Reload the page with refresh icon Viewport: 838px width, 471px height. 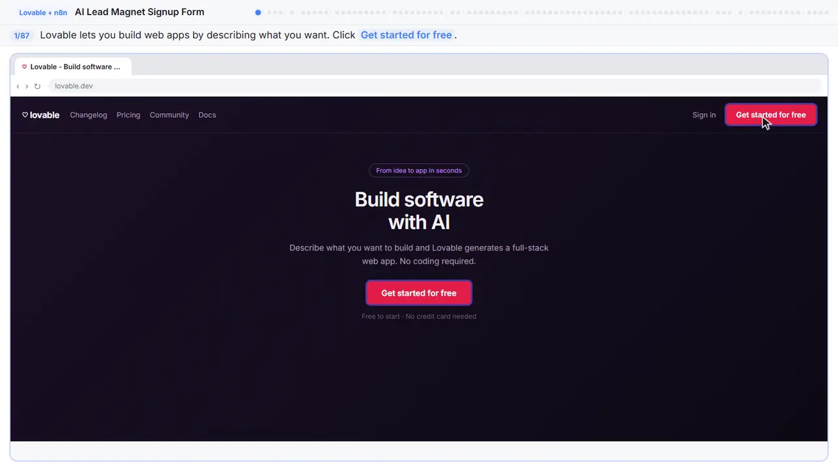point(37,86)
